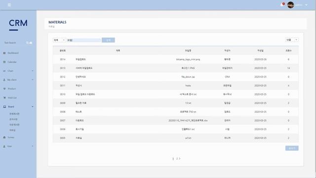Image resolution: width=316 pixels, height=178 pixels.
Task: Open the notification bell
Action: [x=282, y=5]
